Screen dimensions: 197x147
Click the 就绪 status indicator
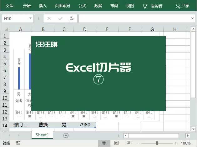point(6,143)
